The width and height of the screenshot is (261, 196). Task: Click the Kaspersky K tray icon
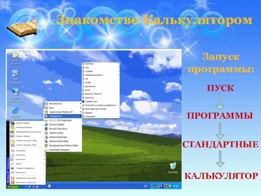click(x=165, y=186)
